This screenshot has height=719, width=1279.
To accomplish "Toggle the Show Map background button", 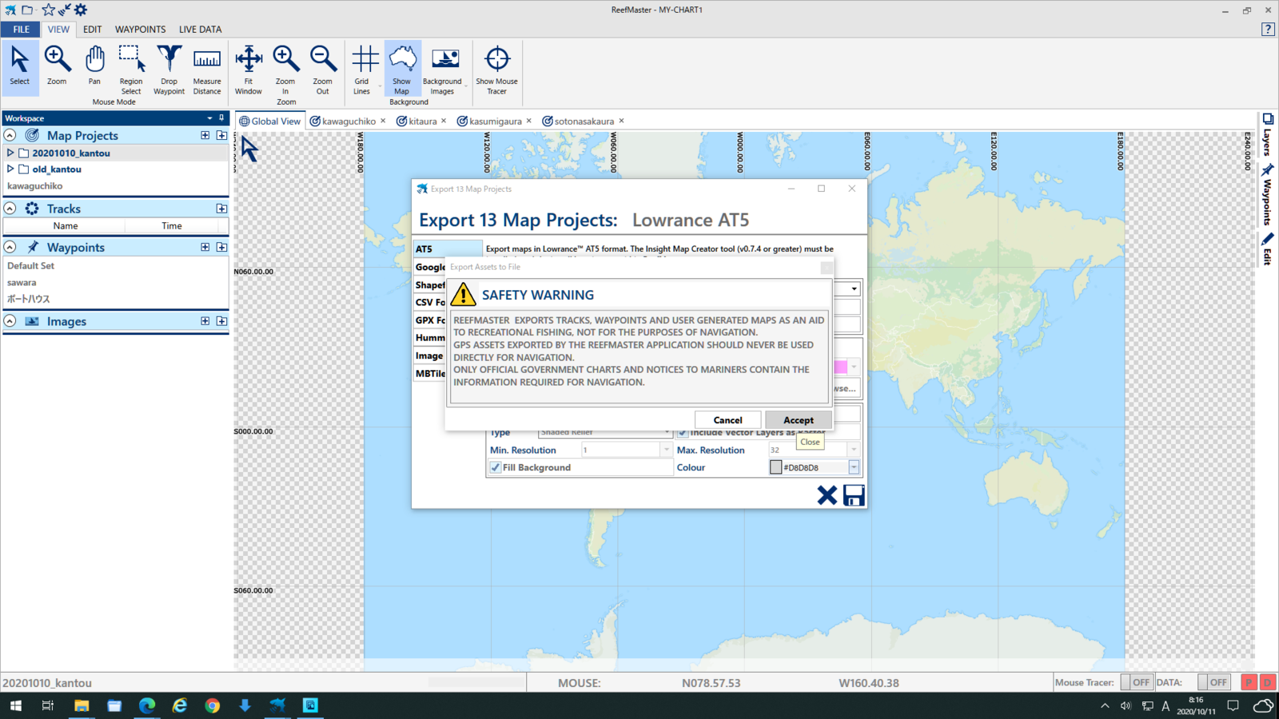I will pos(402,70).
